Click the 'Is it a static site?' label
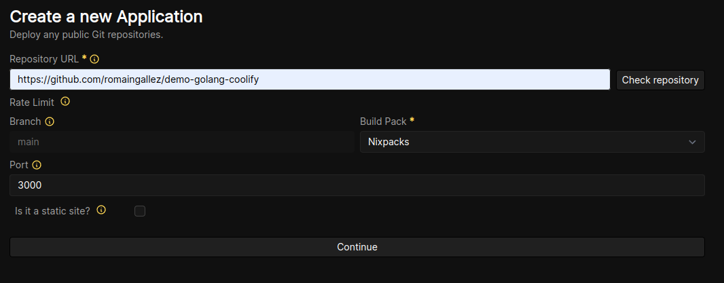 click(53, 211)
